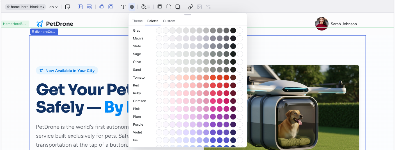Click the corner radius icon
This screenshot has height=150, width=395.
pyautogui.click(x=169, y=7)
